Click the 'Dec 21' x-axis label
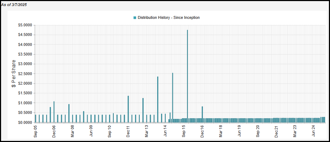 (x=277, y=132)
